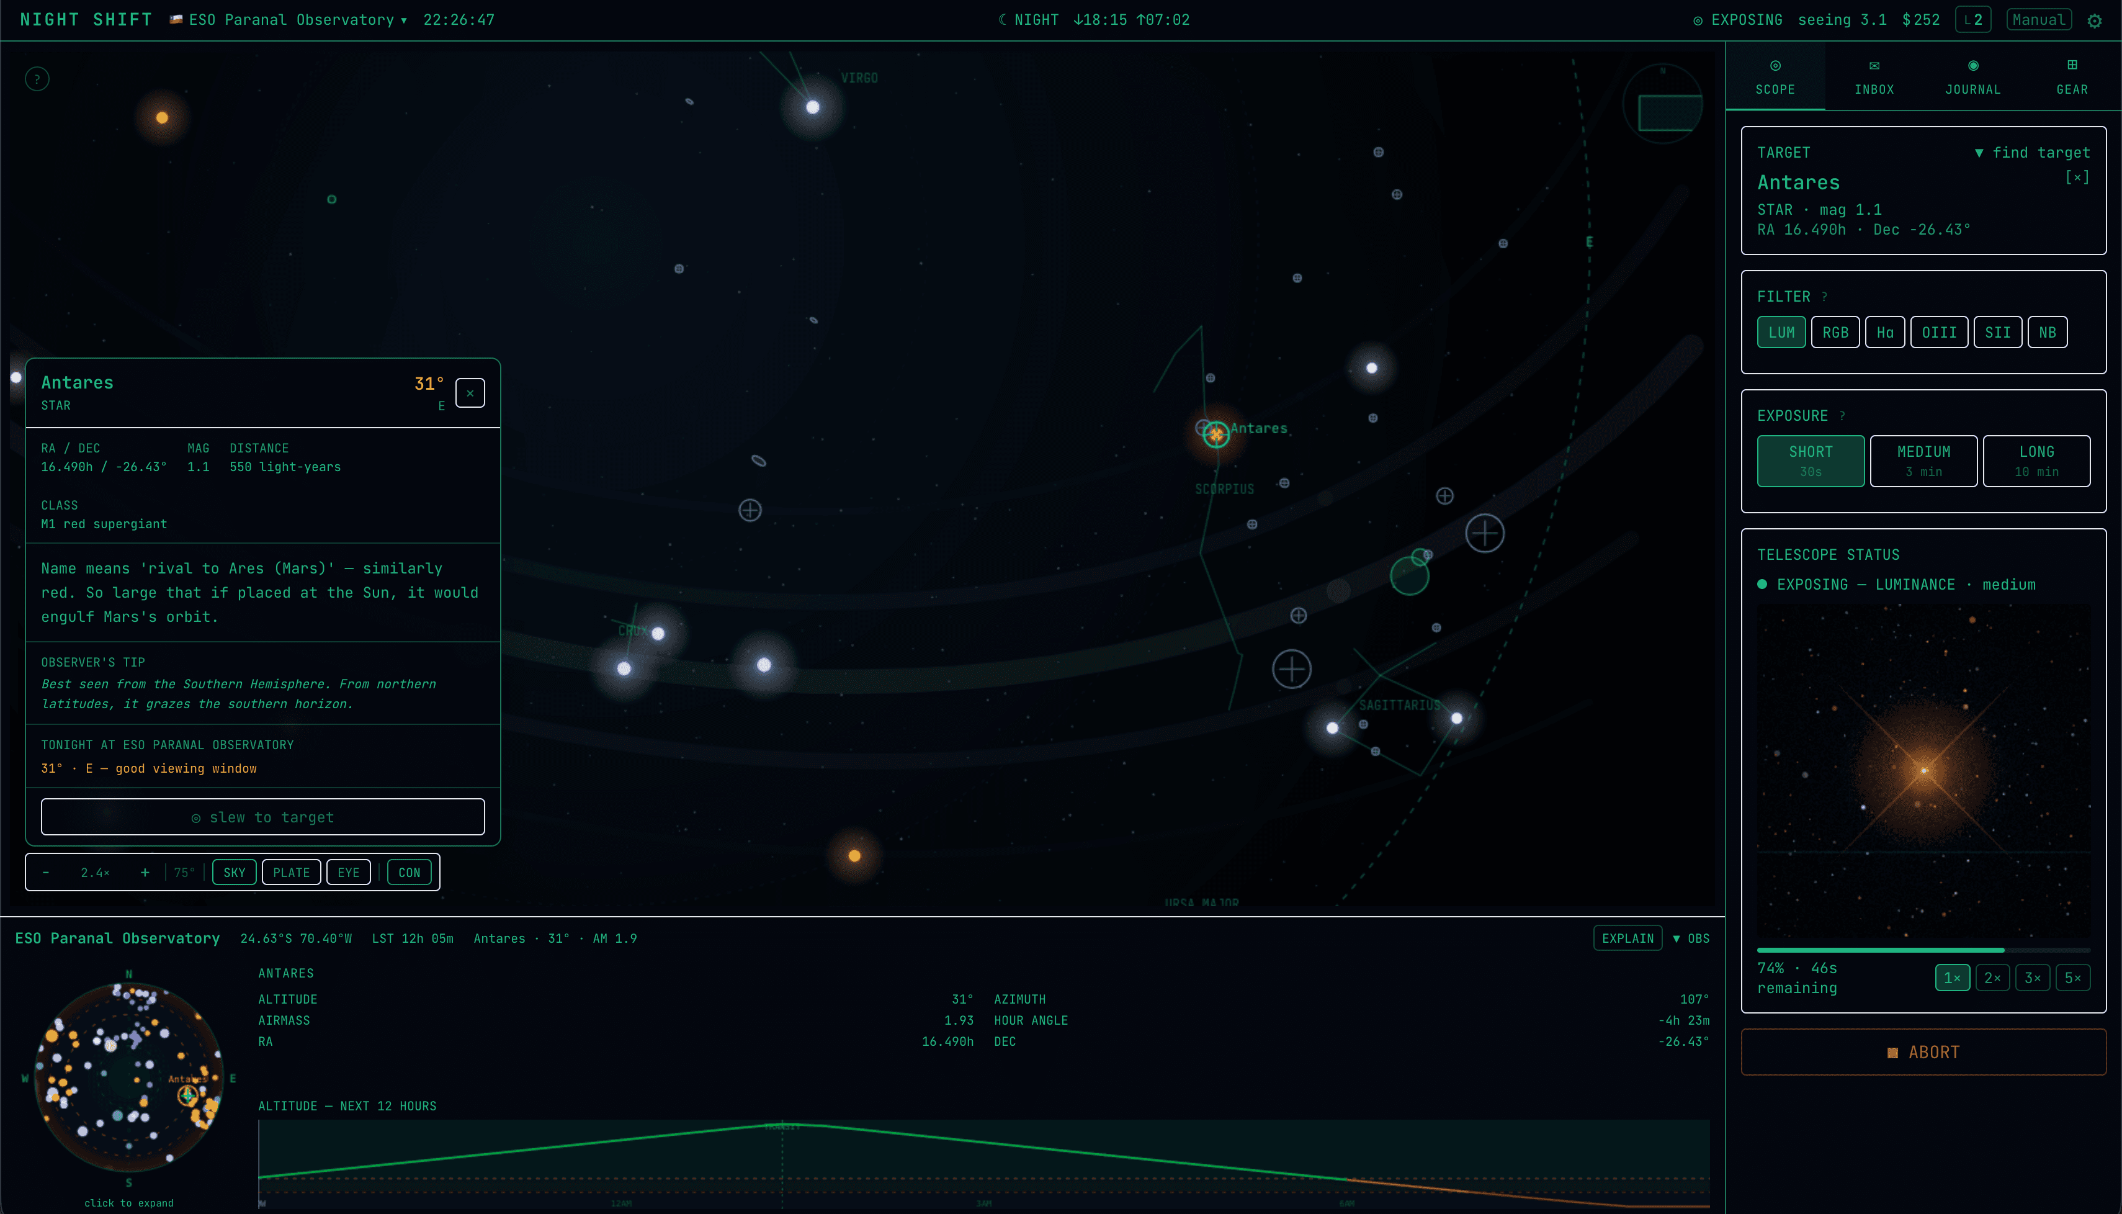The height and width of the screenshot is (1214, 2122).
Task: Enable the Ha filter
Action: [x=1886, y=331]
